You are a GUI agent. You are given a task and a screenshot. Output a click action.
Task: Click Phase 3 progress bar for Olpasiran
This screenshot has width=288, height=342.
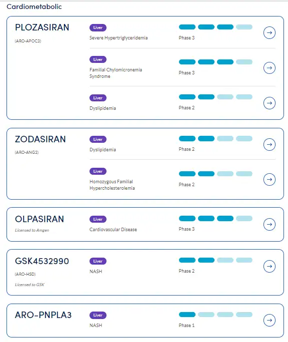click(215, 218)
